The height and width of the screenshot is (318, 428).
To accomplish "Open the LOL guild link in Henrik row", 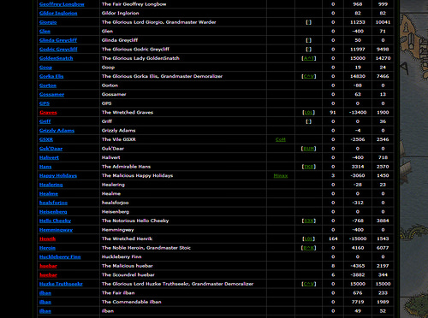I will 309,238.
